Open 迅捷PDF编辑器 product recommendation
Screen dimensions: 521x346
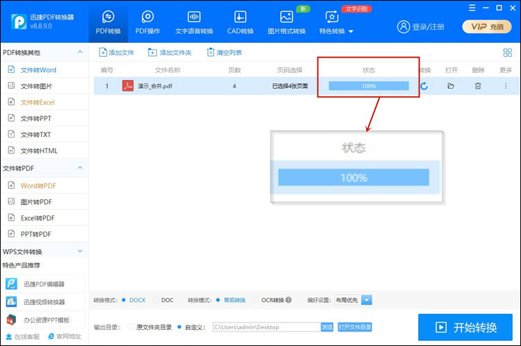coord(43,284)
